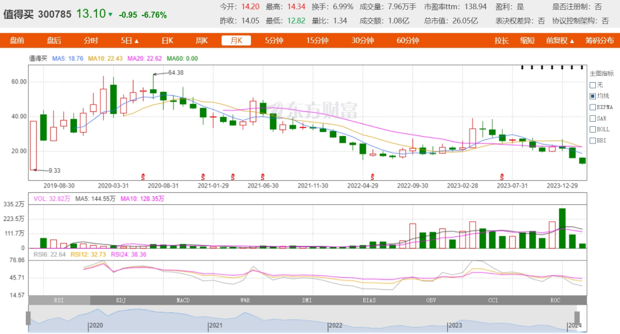Viewport: 620px width, 334px height.
Task: Click the rightmost black arrow marker atop chart
Action: [x=582, y=67]
